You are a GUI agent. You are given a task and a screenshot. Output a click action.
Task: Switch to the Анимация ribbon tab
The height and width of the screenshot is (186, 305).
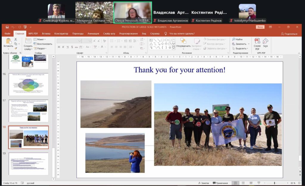[93, 34]
